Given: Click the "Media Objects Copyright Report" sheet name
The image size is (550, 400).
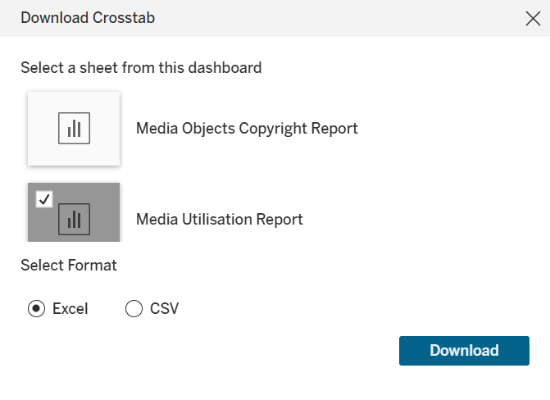Looking at the screenshot, I should pos(247,129).
